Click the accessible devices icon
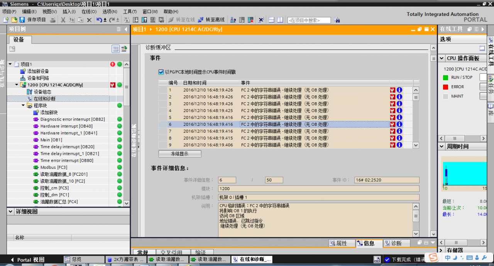Viewport: 494px width, 266px height. click(233, 20)
